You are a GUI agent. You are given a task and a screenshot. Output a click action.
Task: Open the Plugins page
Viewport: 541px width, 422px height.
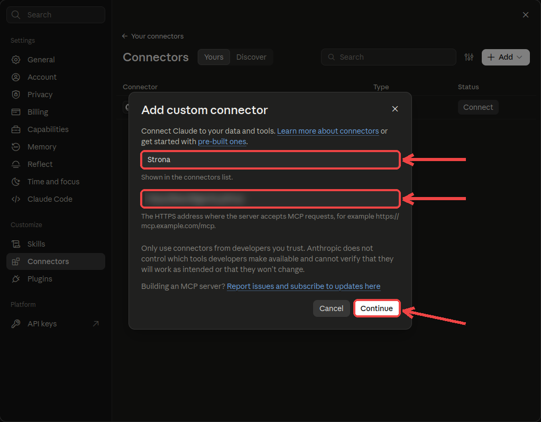tap(56, 279)
